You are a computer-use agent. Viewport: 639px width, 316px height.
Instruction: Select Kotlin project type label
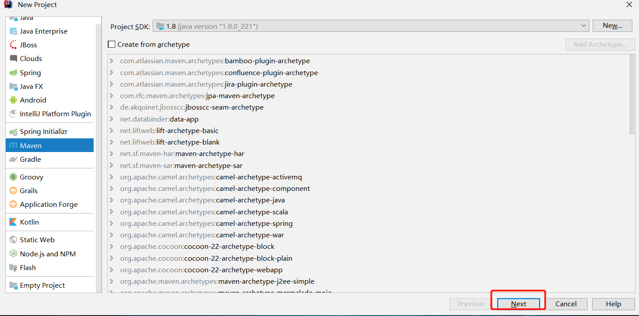point(29,222)
